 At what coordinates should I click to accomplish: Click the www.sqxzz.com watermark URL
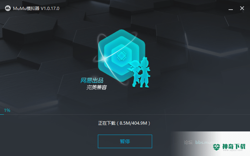(x=233, y=150)
